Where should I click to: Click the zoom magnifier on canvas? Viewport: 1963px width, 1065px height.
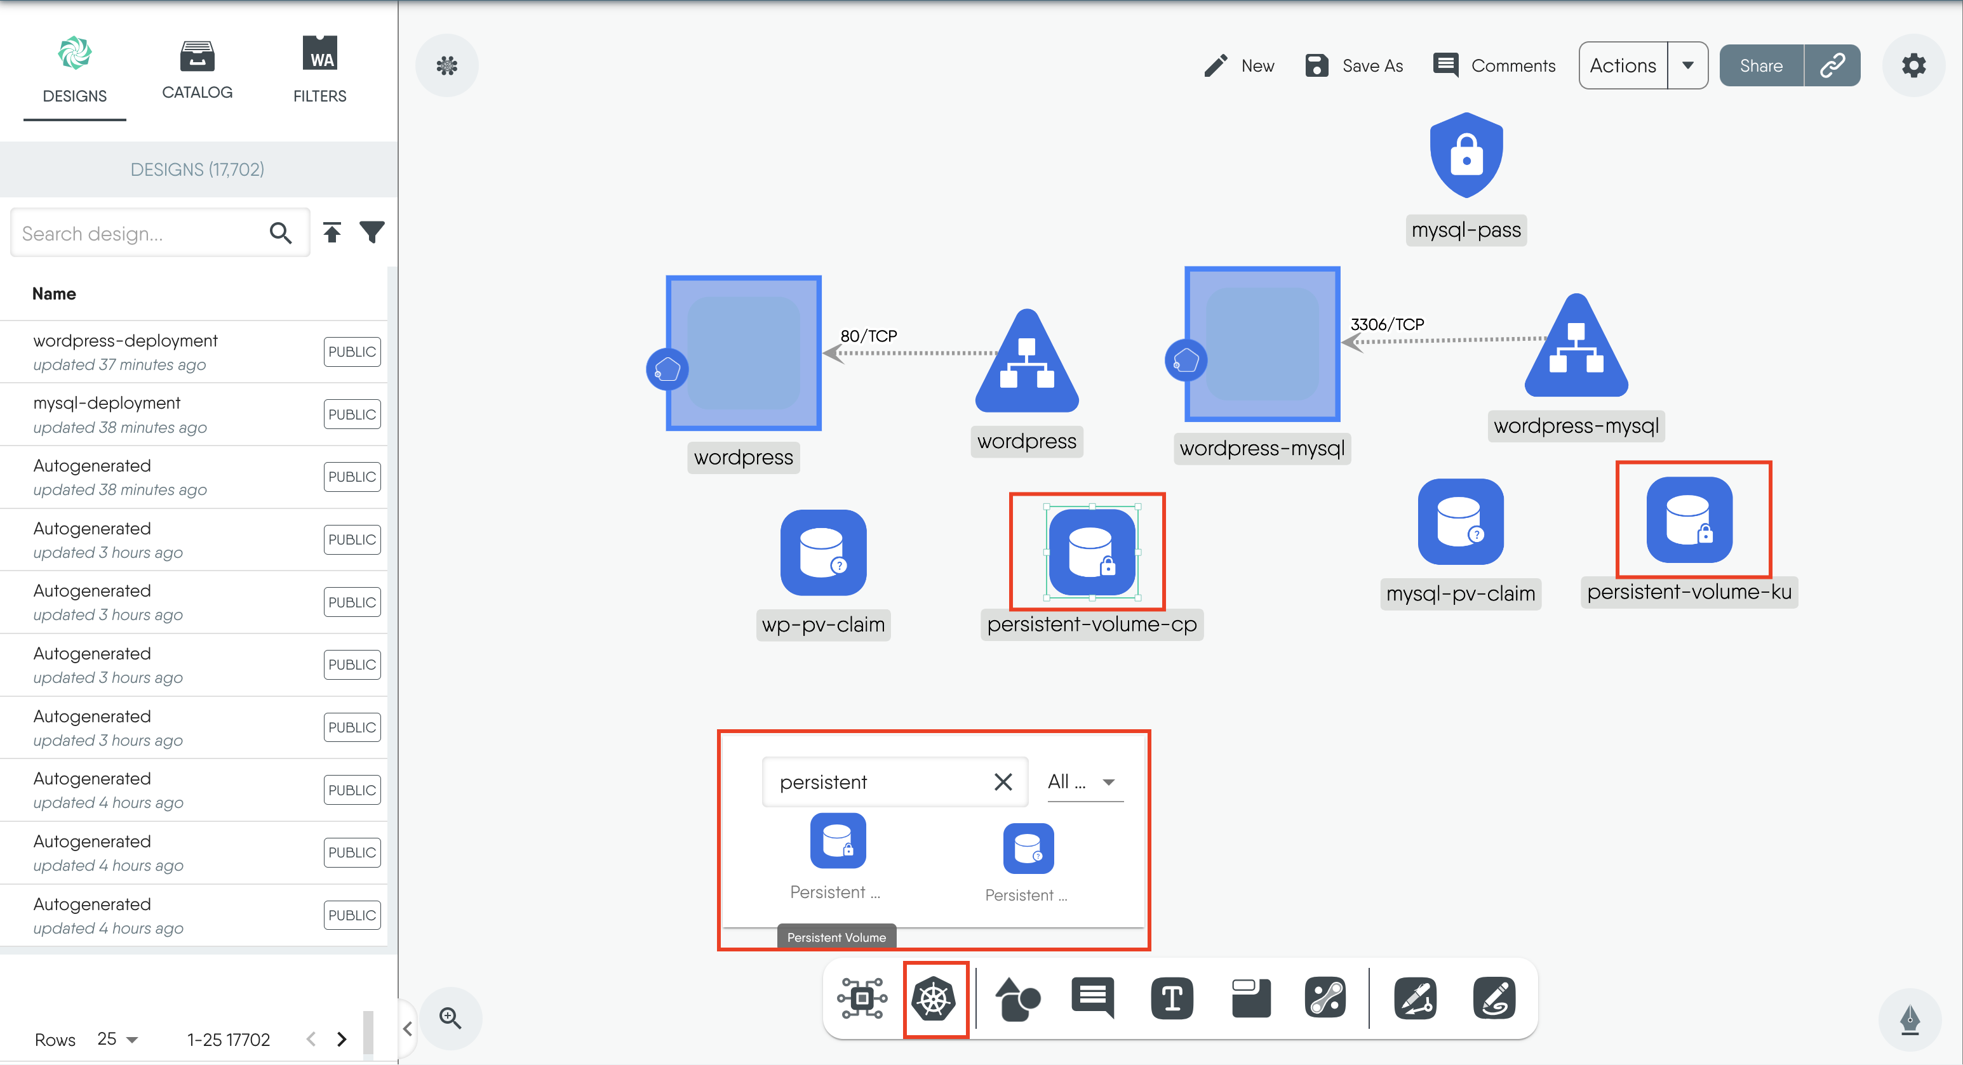pos(450,1018)
